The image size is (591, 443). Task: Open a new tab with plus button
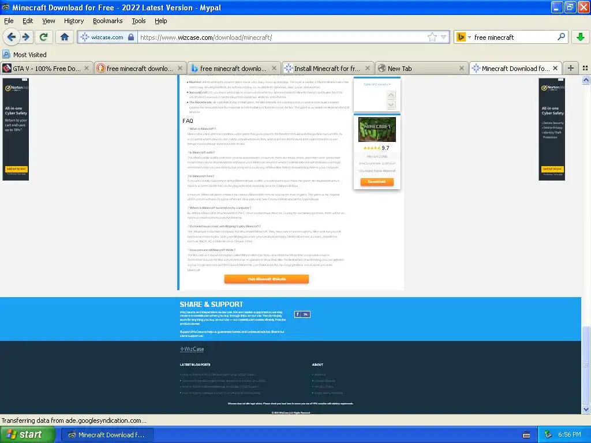point(571,68)
